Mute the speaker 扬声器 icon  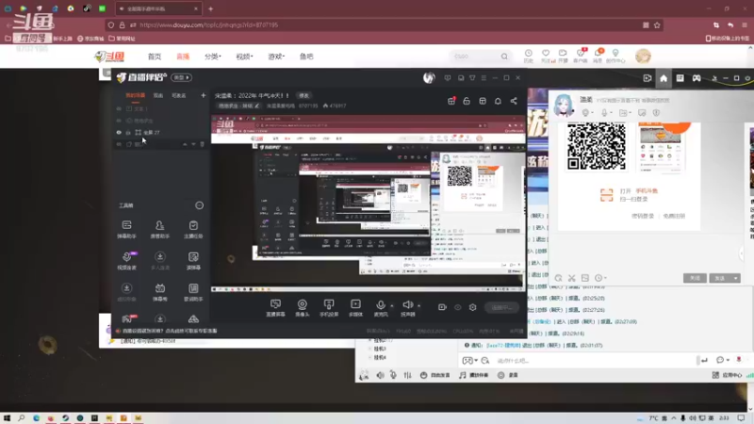point(407,304)
